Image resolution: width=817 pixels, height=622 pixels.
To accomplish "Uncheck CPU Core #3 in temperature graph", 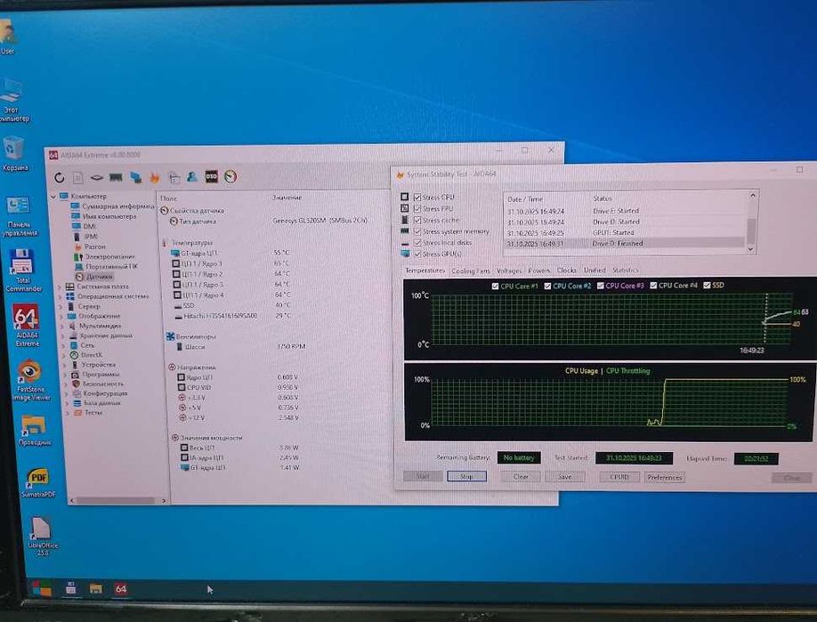I will (600, 286).
